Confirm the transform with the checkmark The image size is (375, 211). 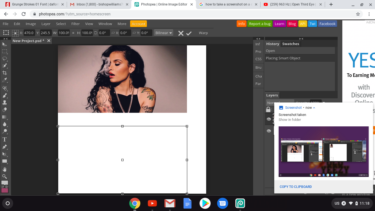click(x=189, y=33)
